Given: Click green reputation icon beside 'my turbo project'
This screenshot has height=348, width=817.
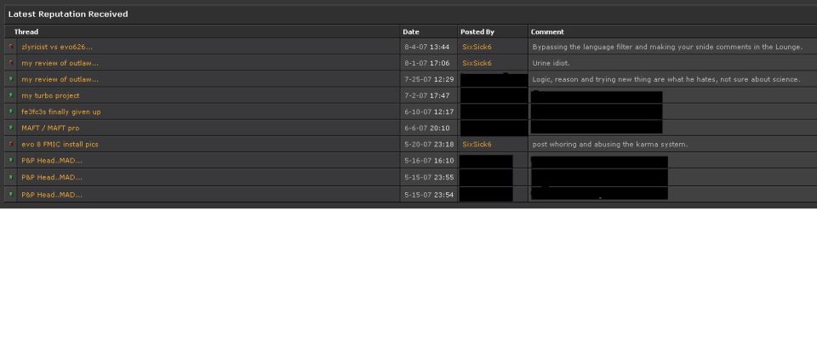Looking at the screenshot, I should 11,95.
